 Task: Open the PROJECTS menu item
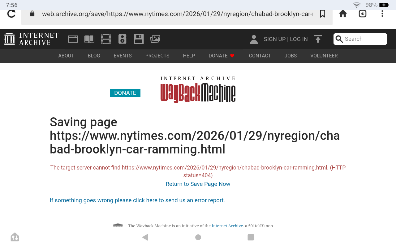[157, 56]
